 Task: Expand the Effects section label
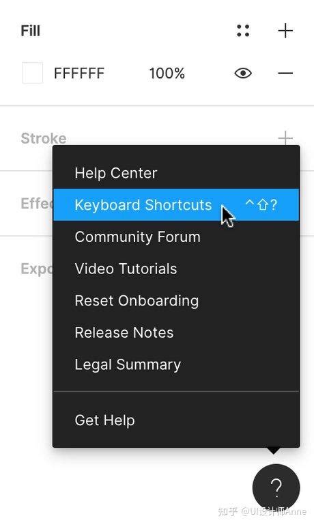(37, 203)
